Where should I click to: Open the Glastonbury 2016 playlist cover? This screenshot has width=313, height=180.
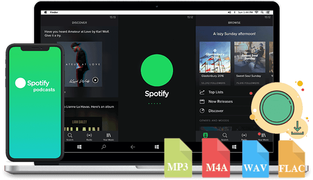coord(215,57)
